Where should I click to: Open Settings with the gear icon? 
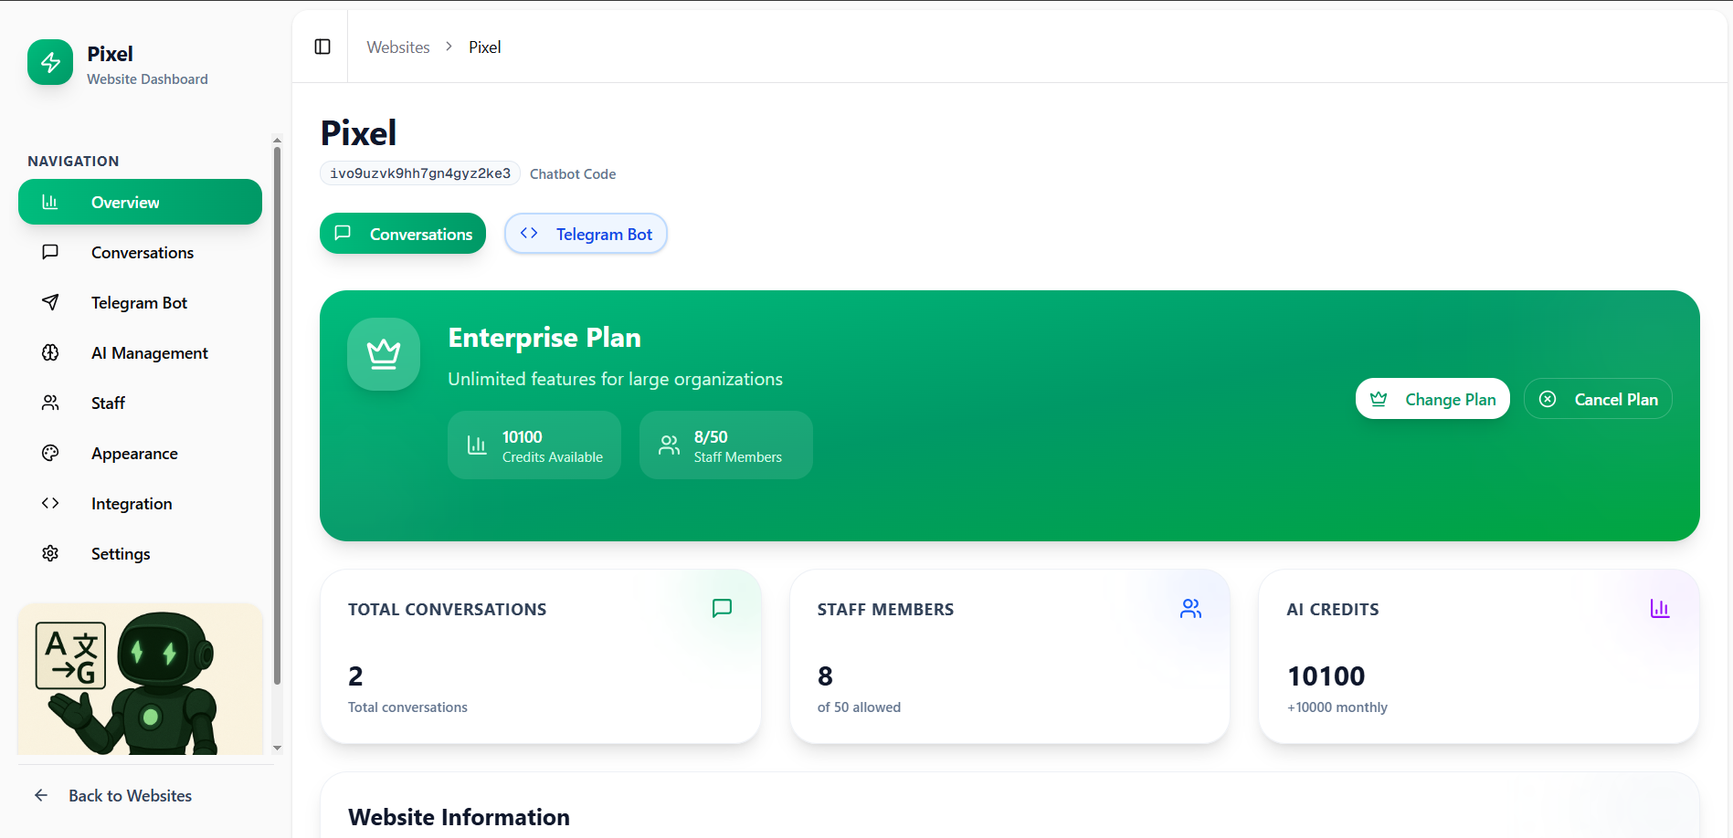point(50,553)
